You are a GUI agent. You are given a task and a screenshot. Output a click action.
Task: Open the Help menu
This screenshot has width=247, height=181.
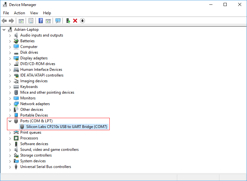pos(47,13)
